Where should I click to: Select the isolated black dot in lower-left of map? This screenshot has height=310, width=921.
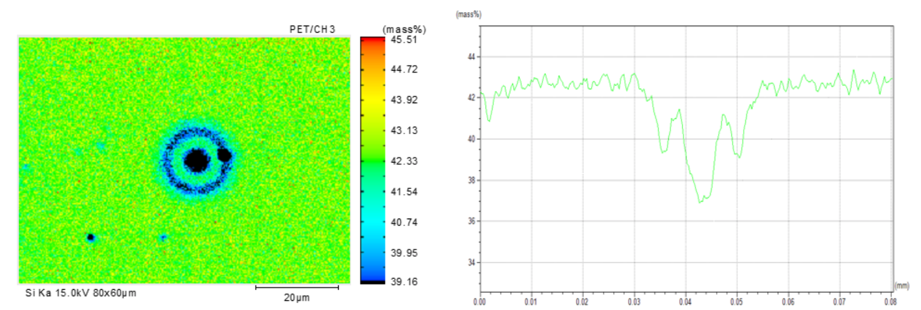[90, 237]
